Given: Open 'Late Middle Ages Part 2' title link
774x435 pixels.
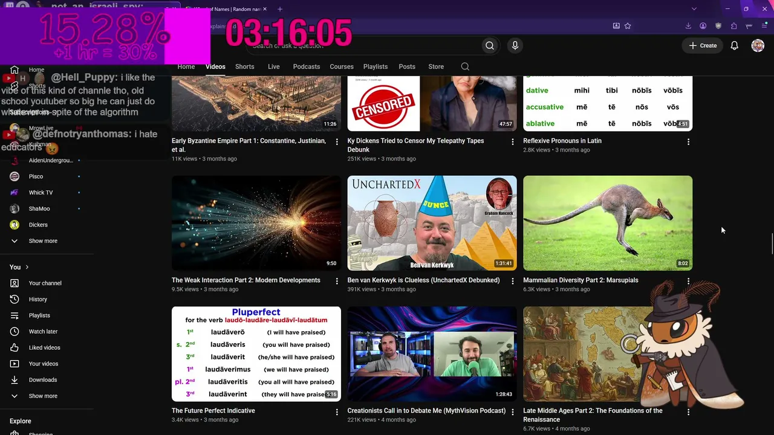Looking at the screenshot, I should pos(593,415).
